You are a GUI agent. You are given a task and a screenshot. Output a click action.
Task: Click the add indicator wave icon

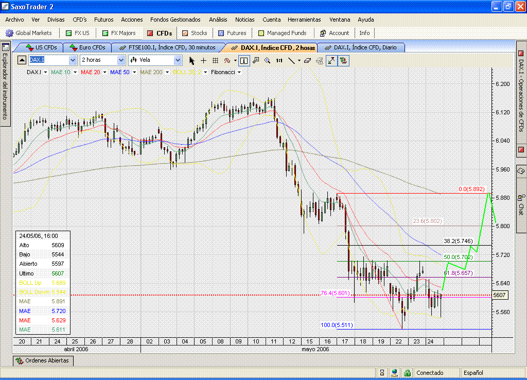click(x=227, y=61)
